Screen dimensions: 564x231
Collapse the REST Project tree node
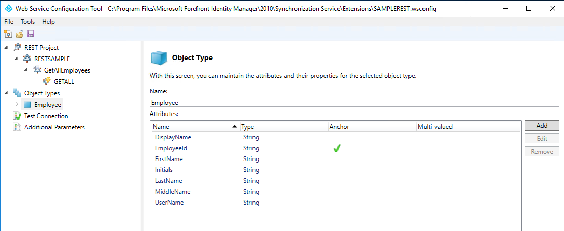(6, 48)
